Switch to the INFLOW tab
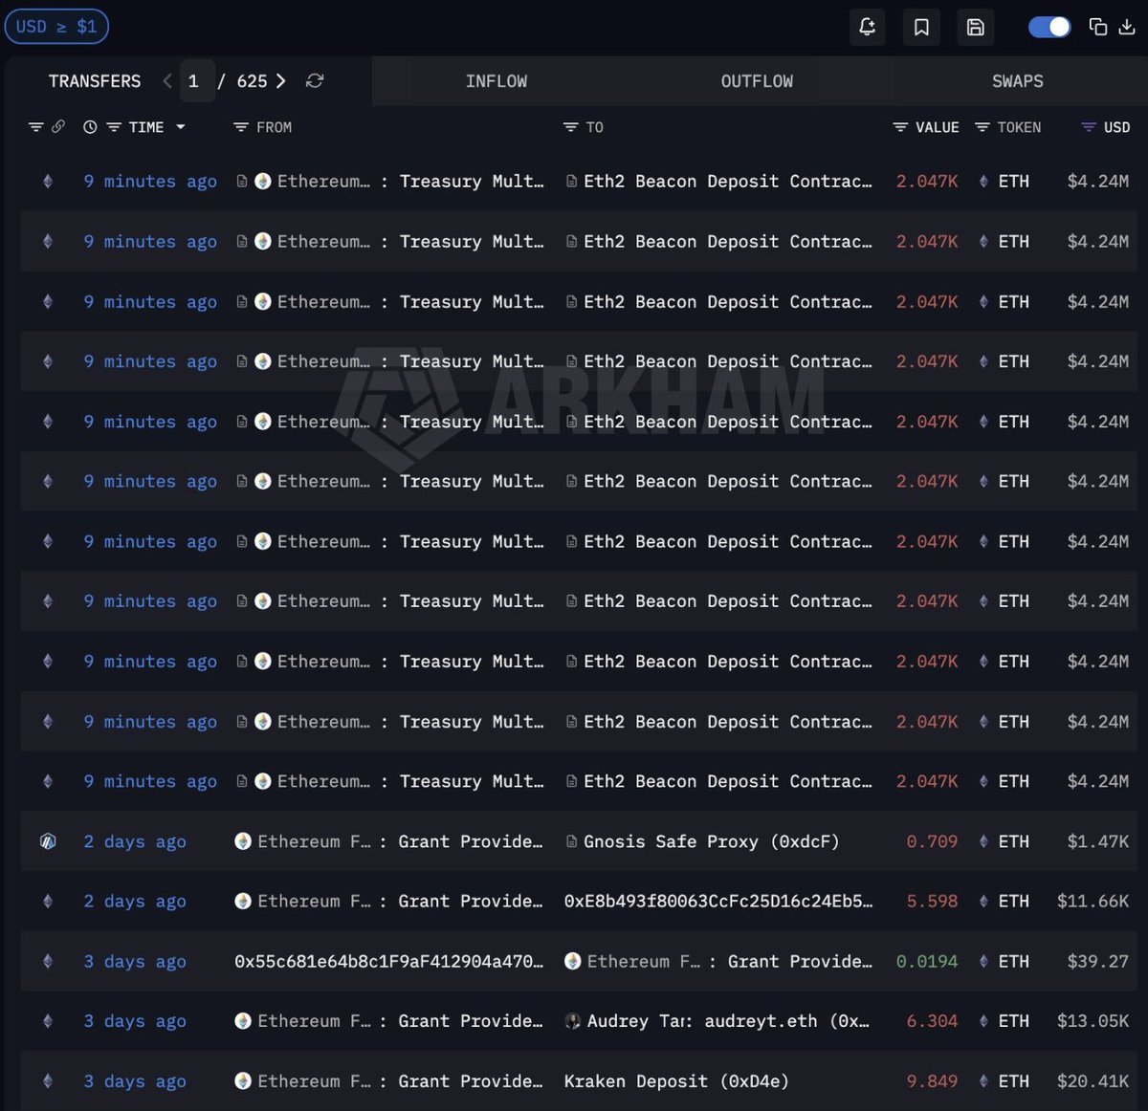Viewport: 1148px width, 1111px height. coord(496,81)
